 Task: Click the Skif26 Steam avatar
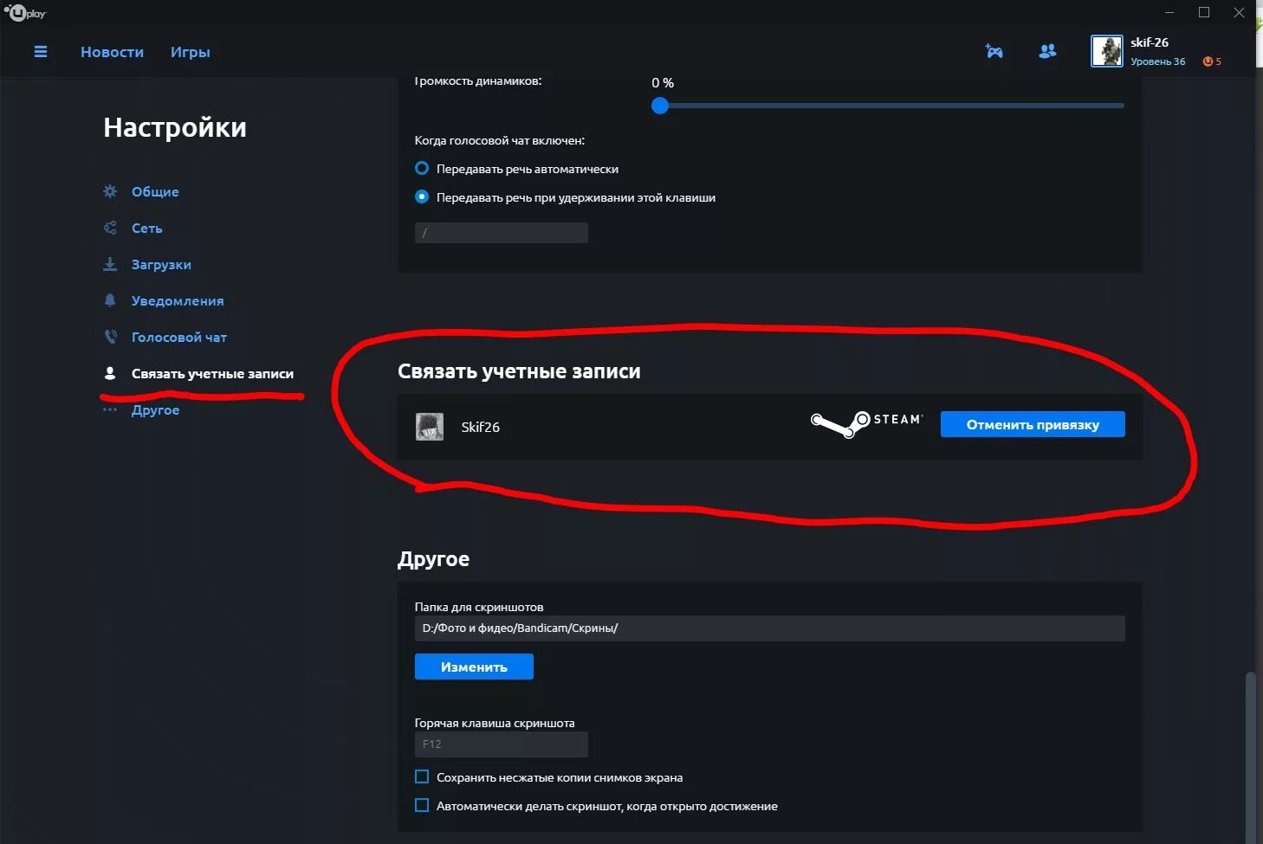[430, 427]
